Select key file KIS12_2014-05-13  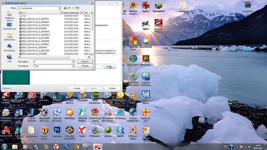[x=34, y=51]
